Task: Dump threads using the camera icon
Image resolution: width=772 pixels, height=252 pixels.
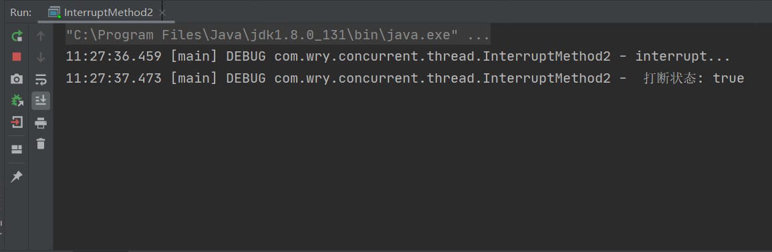Action: pyautogui.click(x=17, y=79)
